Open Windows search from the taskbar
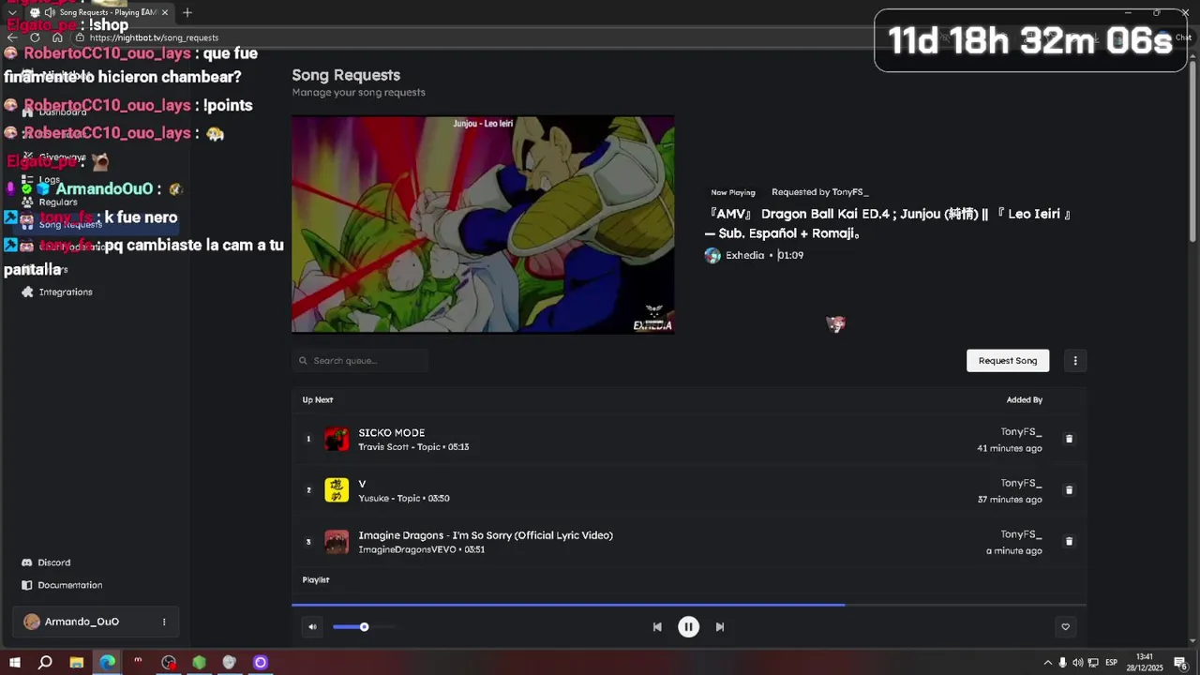The image size is (1200, 675). [x=45, y=663]
